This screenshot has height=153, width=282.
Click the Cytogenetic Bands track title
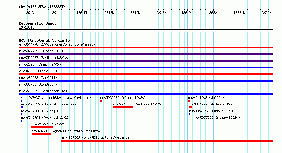[x=38, y=23]
